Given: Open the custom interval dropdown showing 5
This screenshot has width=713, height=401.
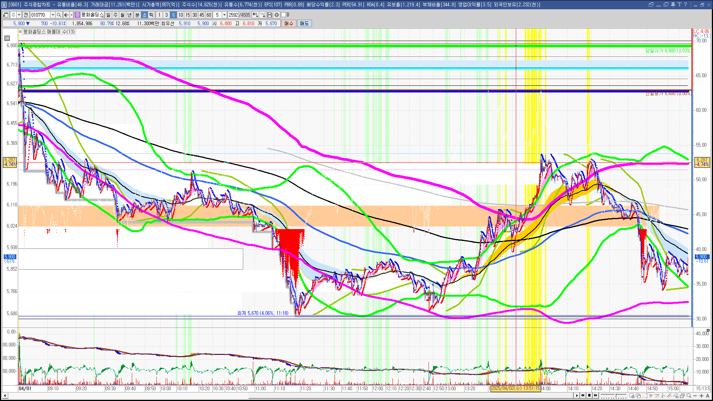Looking at the screenshot, I should point(224,15).
